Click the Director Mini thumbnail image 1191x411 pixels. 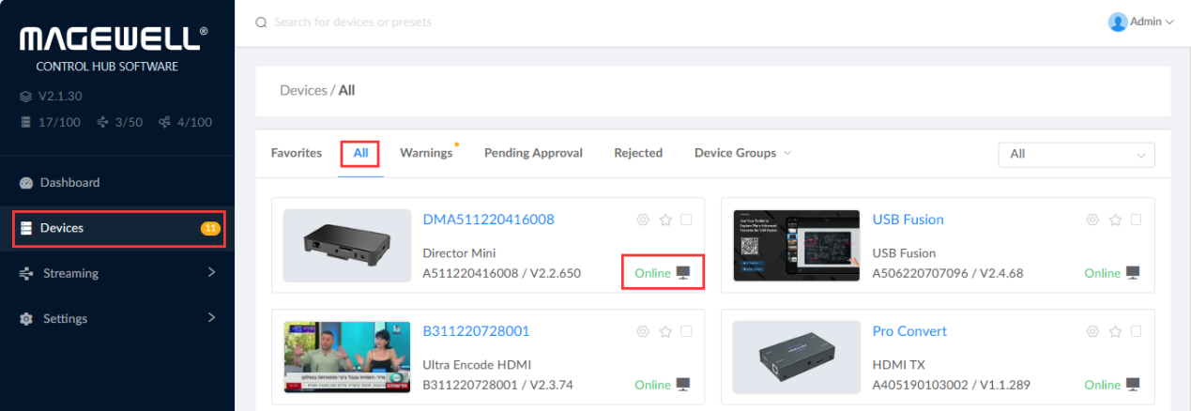pyautogui.click(x=347, y=246)
